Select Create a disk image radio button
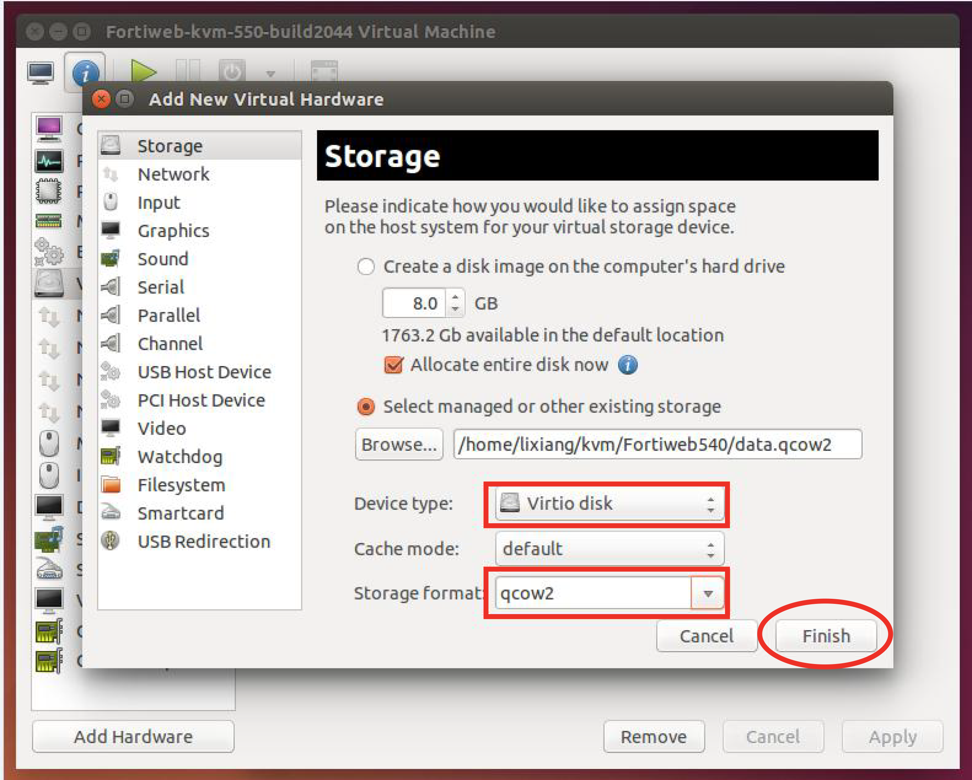This screenshot has width=972, height=780. point(366,267)
